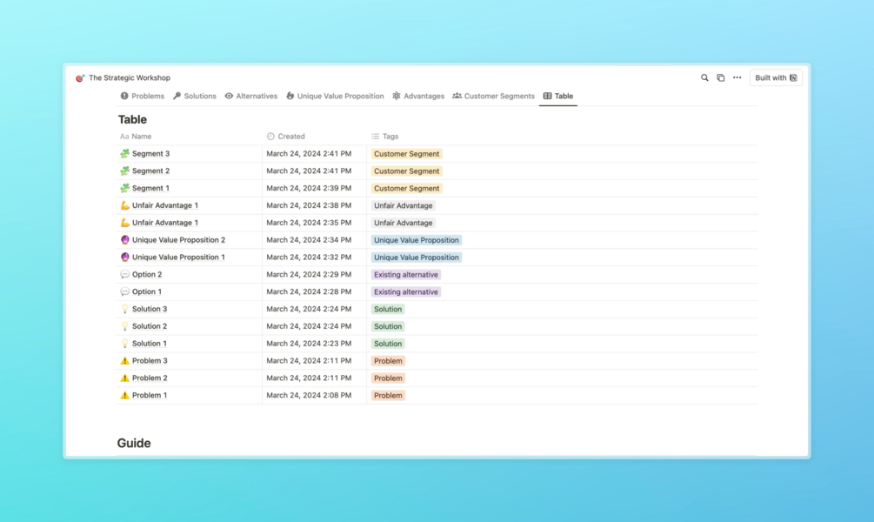The image size is (874, 522).
Task: Click the Name column header
Action: 136,136
